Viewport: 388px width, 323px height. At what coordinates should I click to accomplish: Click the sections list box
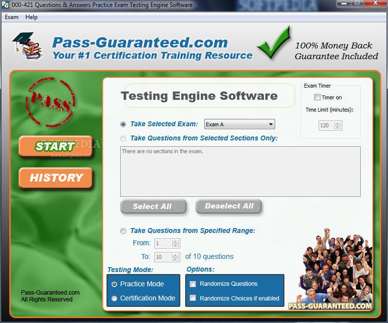[240, 172]
